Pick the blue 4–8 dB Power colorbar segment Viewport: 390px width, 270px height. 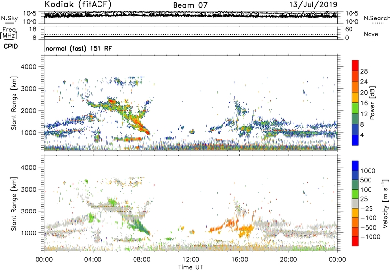[355, 130]
